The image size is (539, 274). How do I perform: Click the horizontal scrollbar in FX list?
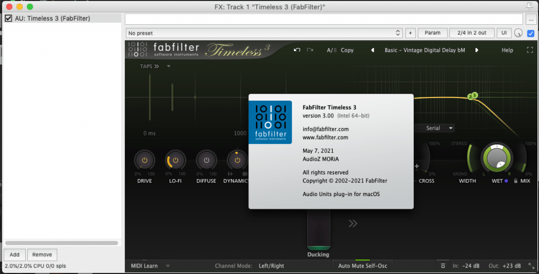point(62,243)
